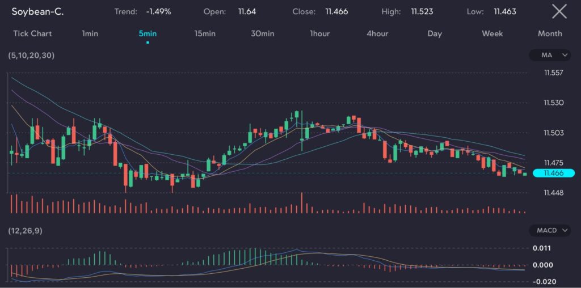Click the current price tag 11.466
Viewport: 581px width, 288px height.
(553, 173)
